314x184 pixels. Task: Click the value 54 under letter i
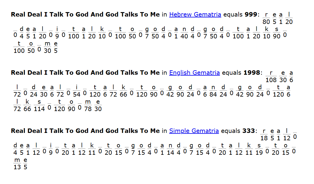[x=77, y=95]
